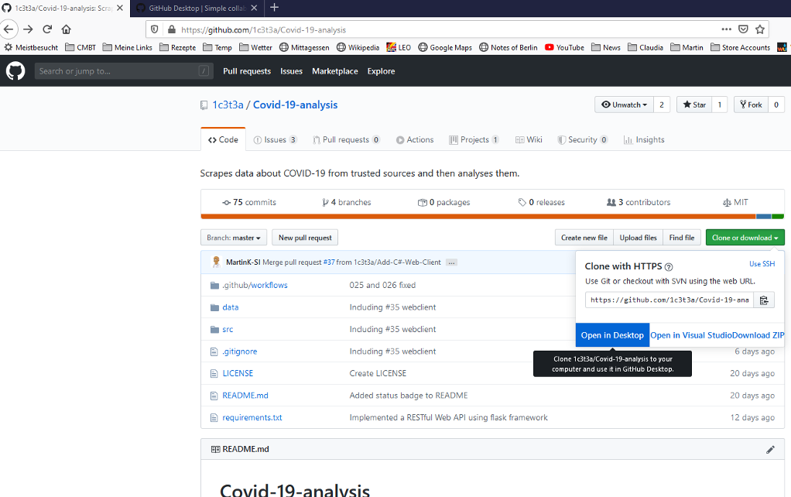Click the GitHub octocat logo
This screenshot has width=791, height=497.
tap(15, 71)
